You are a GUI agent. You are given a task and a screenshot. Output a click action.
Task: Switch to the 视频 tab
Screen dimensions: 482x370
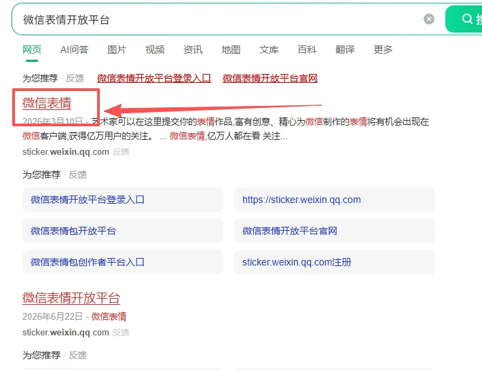click(155, 50)
